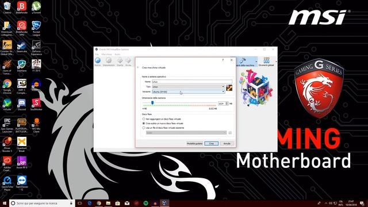Screen dimensions: 368x207
Task: Select create a new virtual hard disk now
Action: coord(163,123)
